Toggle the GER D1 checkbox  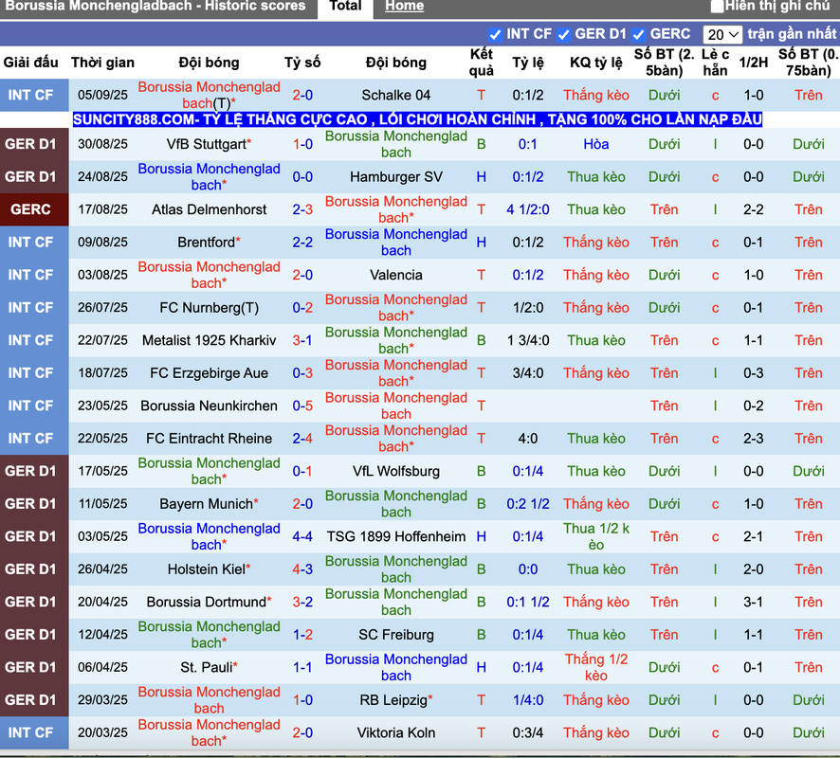(x=563, y=35)
